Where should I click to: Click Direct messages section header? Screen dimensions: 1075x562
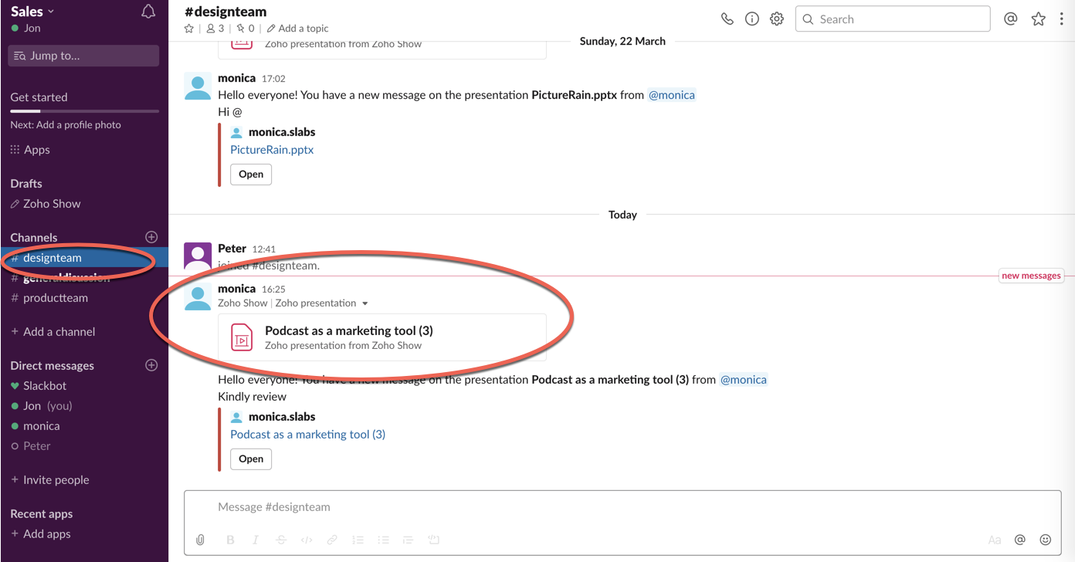tap(52, 366)
